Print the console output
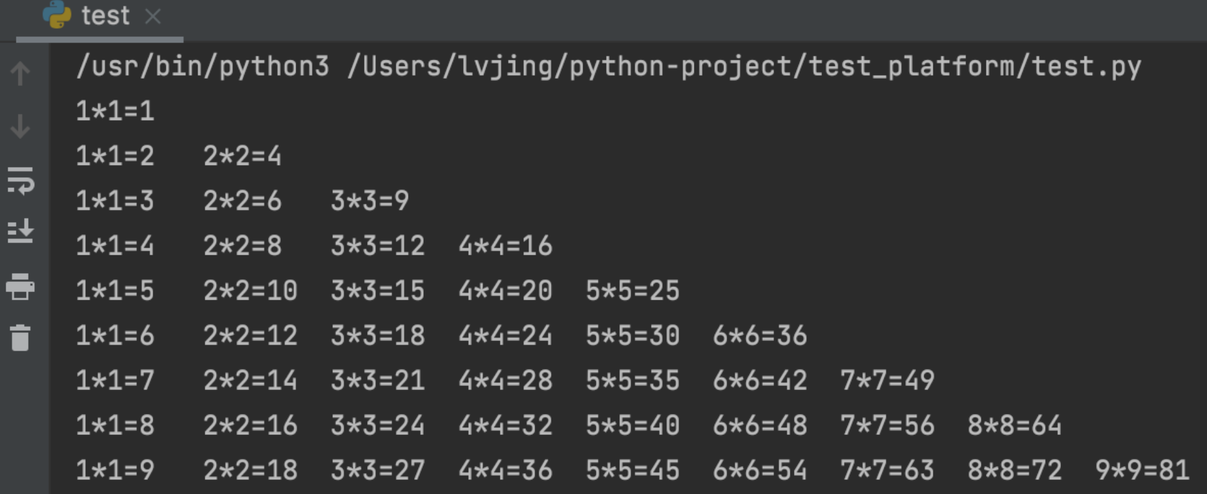The width and height of the screenshot is (1207, 494). pyautogui.click(x=20, y=286)
